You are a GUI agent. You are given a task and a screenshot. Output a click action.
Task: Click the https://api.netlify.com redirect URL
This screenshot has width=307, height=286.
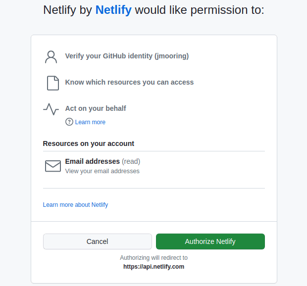[x=153, y=267]
